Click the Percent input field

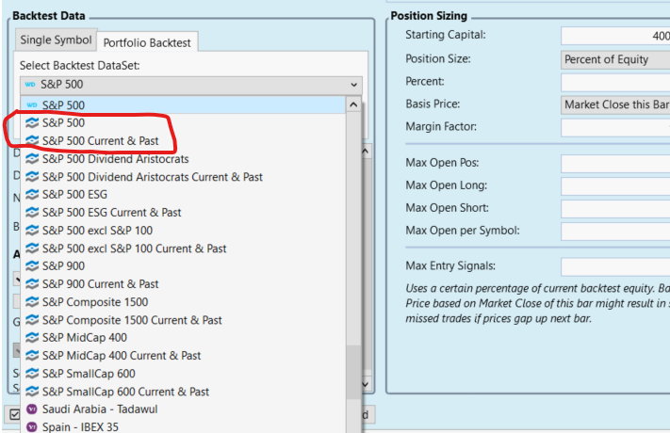pos(615,82)
